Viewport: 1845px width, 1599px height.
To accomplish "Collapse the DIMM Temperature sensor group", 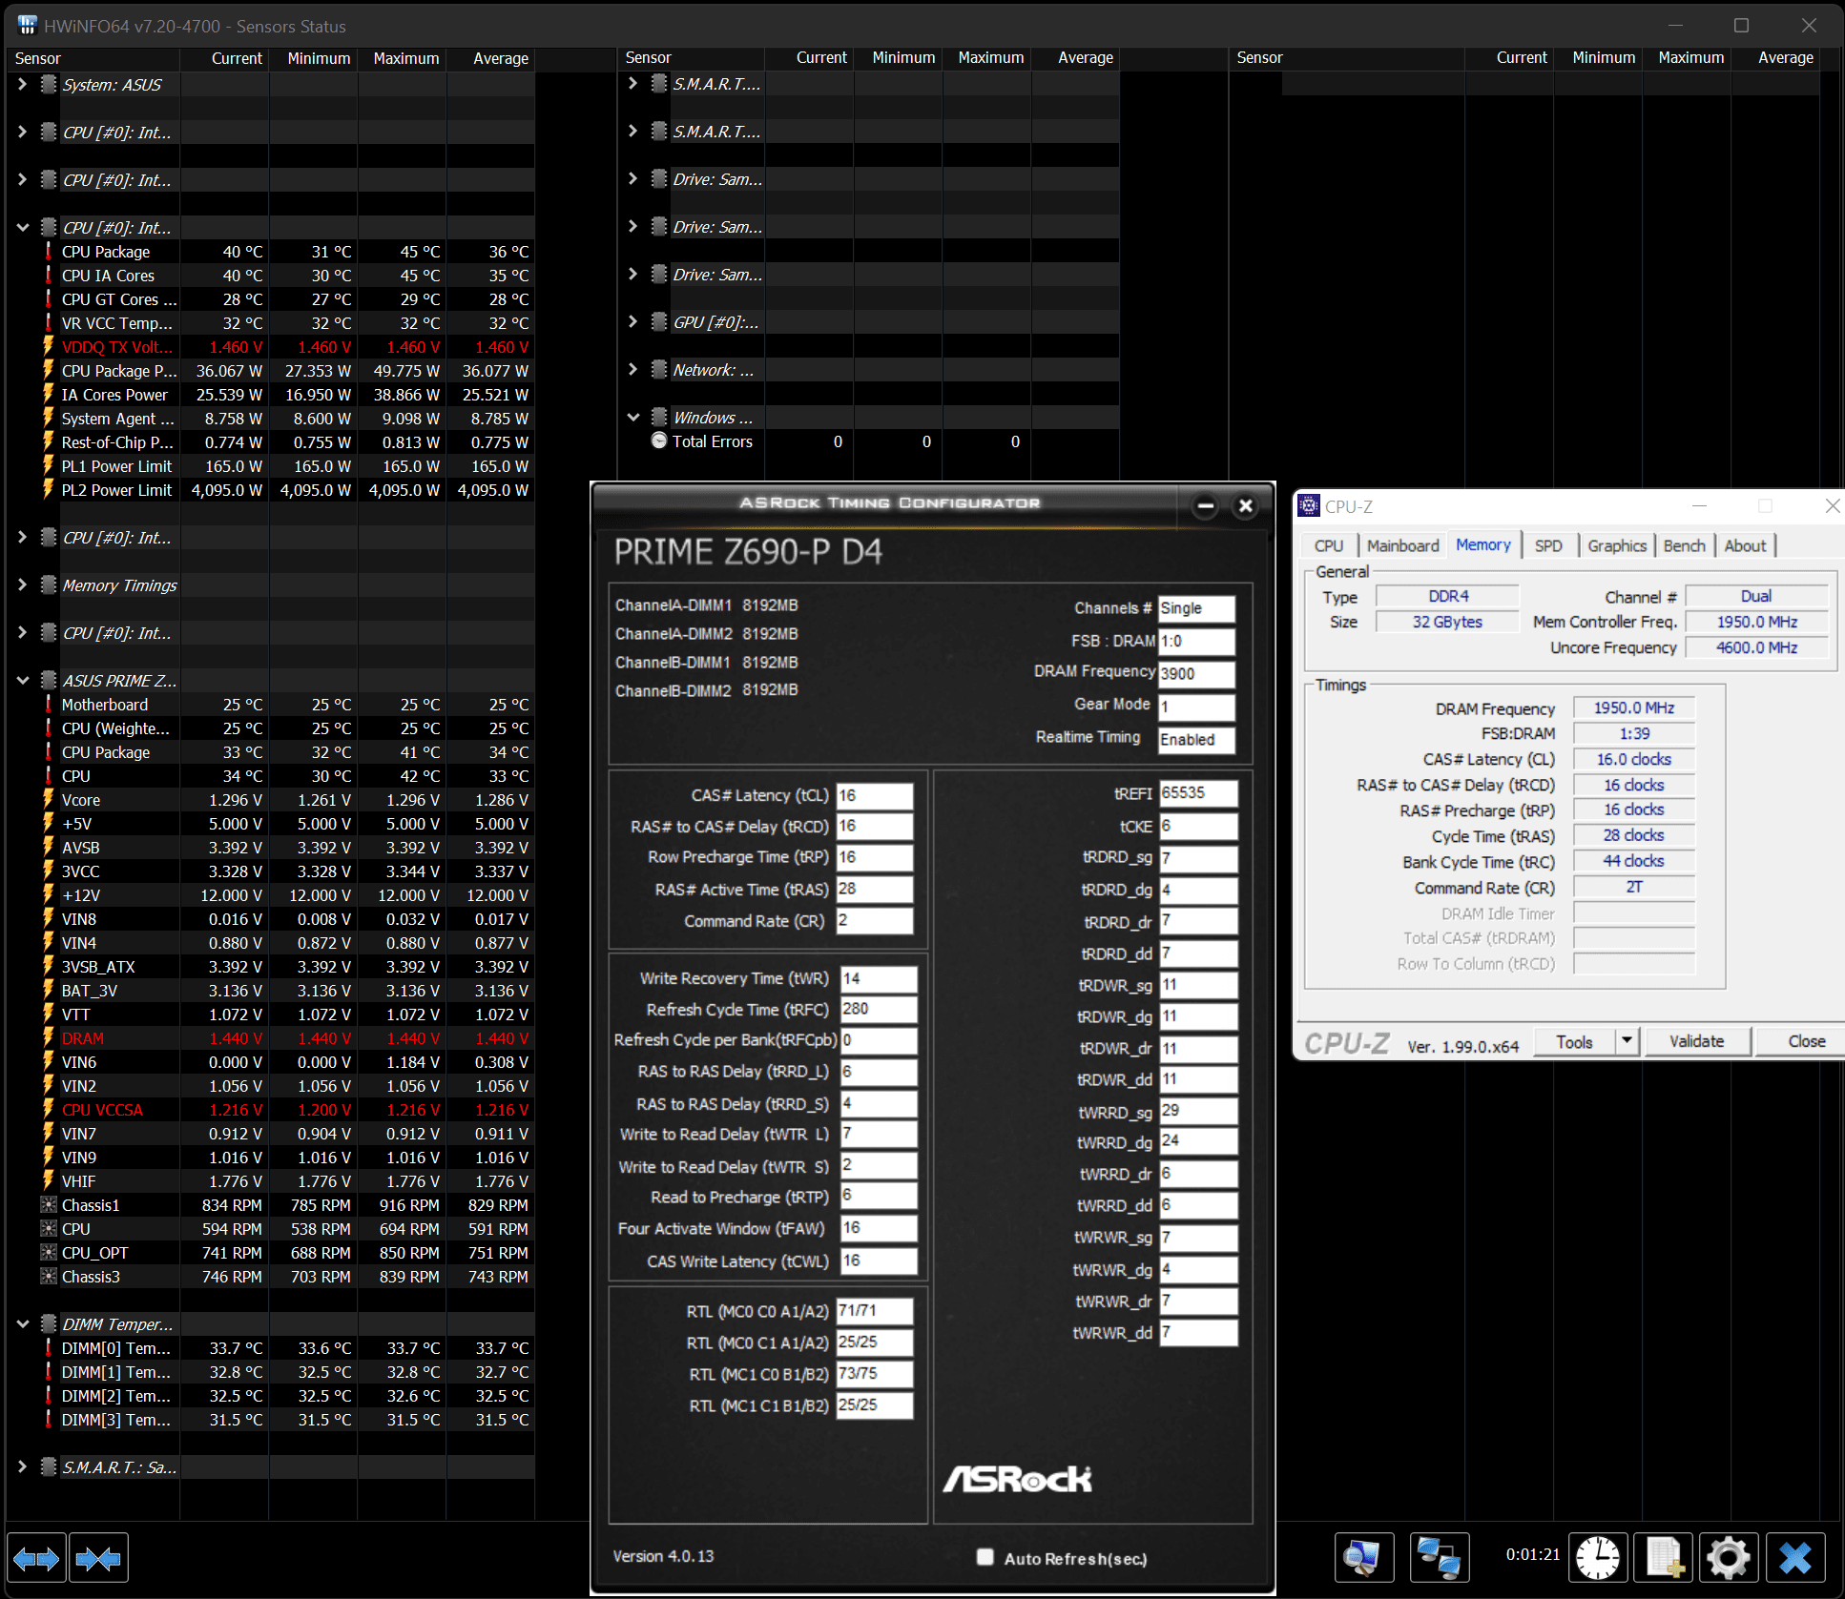I will tap(22, 1323).
